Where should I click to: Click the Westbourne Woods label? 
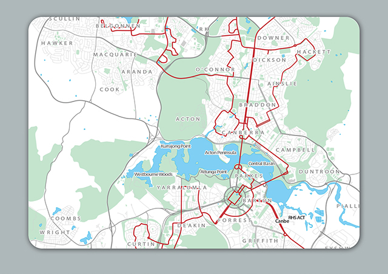(153, 174)
